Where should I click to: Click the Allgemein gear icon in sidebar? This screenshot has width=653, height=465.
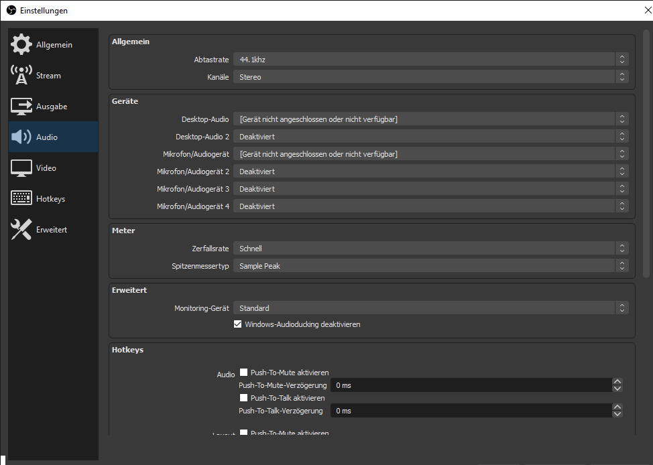coord(21,45)
